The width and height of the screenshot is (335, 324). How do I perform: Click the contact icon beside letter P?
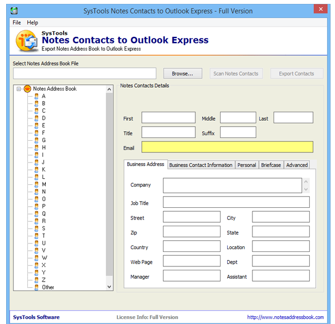click(36, 207)
